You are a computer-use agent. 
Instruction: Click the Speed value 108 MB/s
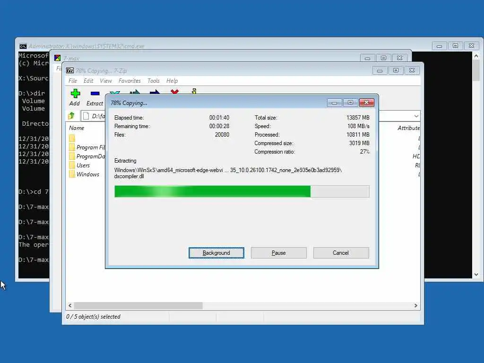click(x=358, y=126)
